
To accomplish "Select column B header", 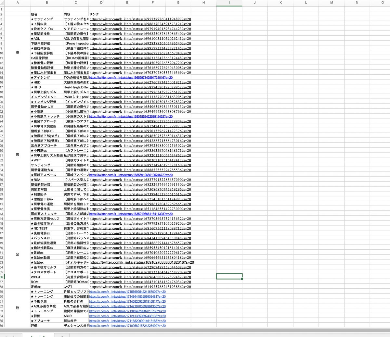I will 47,3.
